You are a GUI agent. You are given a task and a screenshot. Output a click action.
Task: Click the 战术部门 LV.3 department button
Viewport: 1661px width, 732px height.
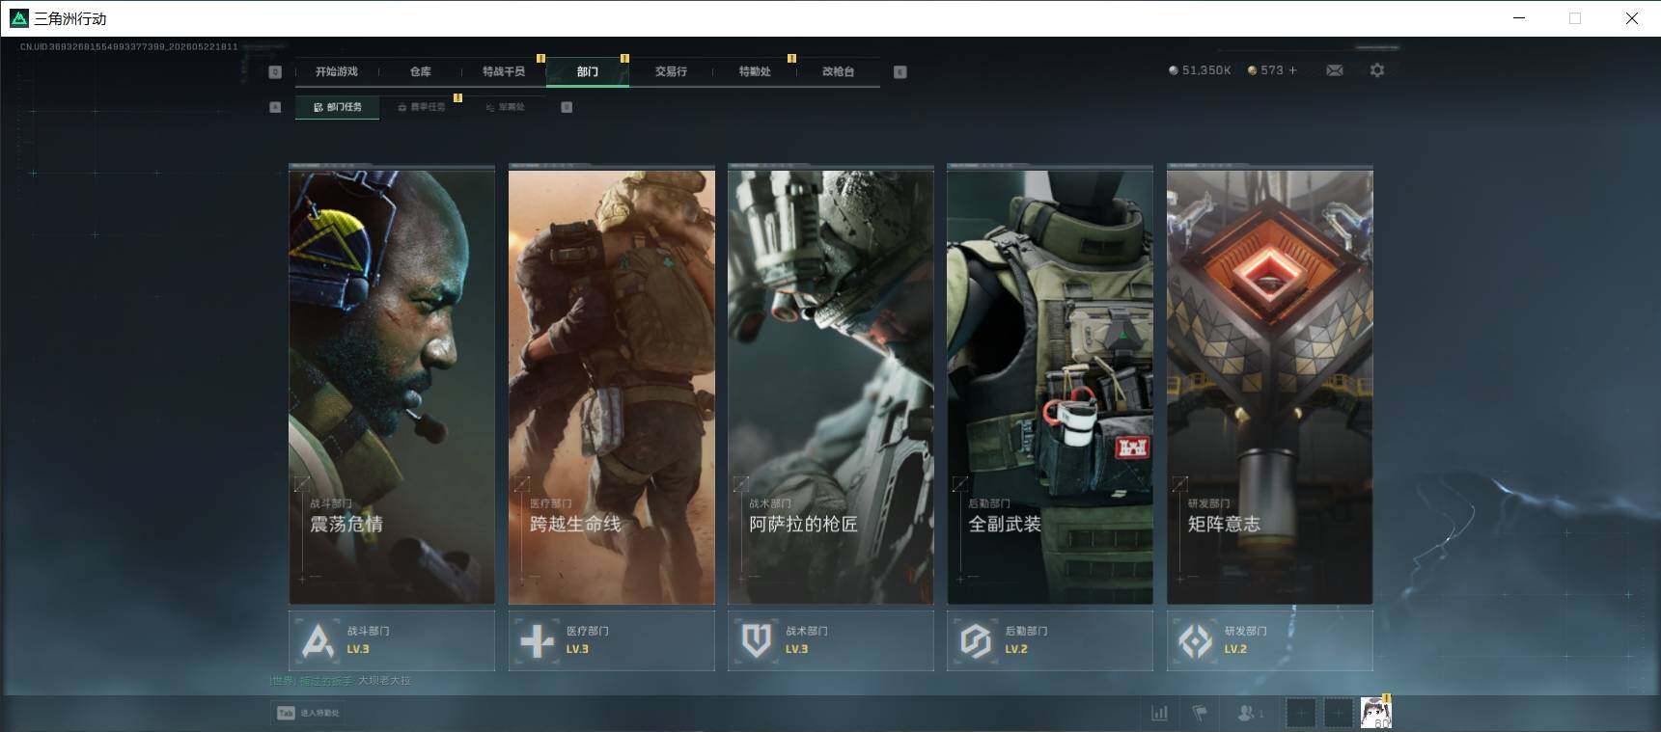click(831, 640)
